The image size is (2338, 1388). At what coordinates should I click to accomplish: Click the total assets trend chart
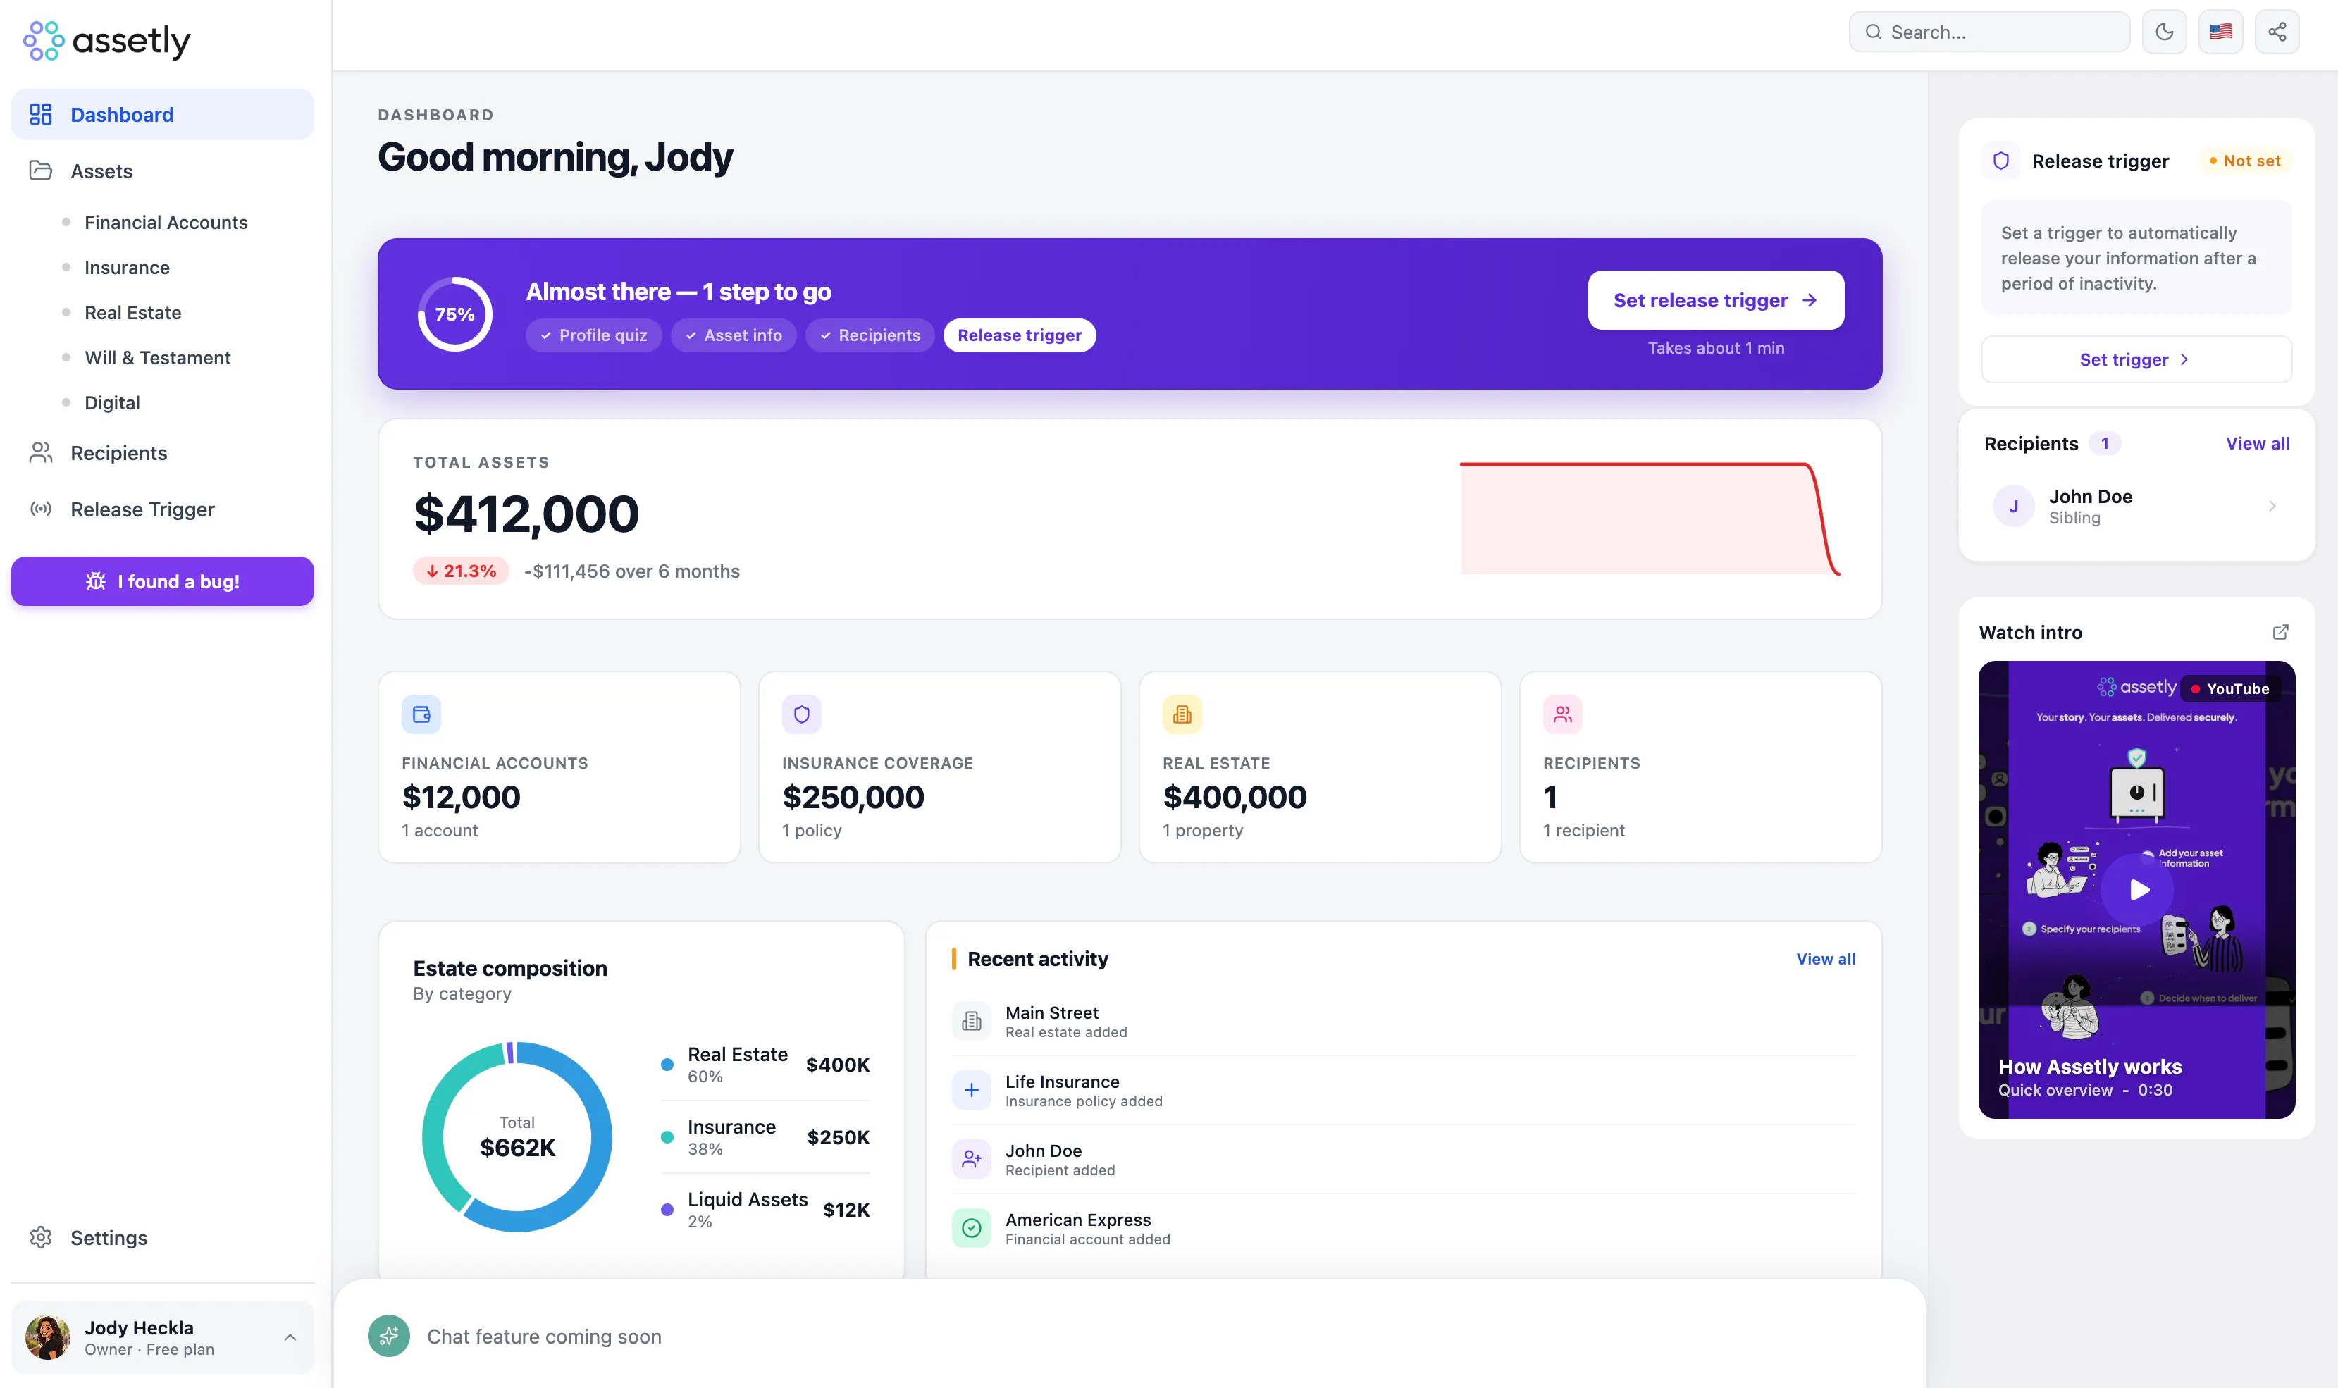click(x=1650, y=518)
